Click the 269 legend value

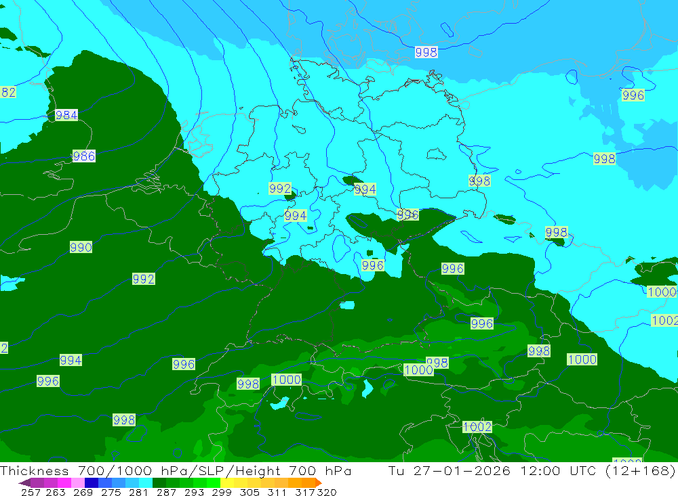(83, 492)
